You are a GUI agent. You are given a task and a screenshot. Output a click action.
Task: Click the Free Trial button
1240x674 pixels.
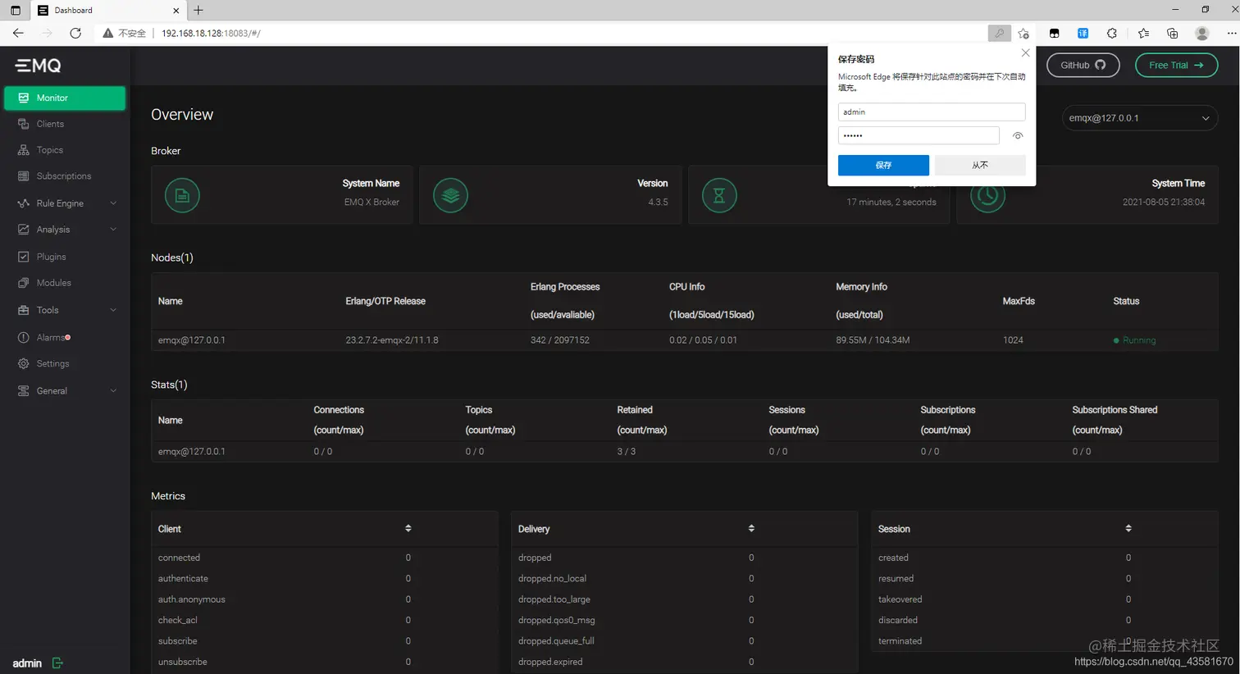tap(1176, 65)
